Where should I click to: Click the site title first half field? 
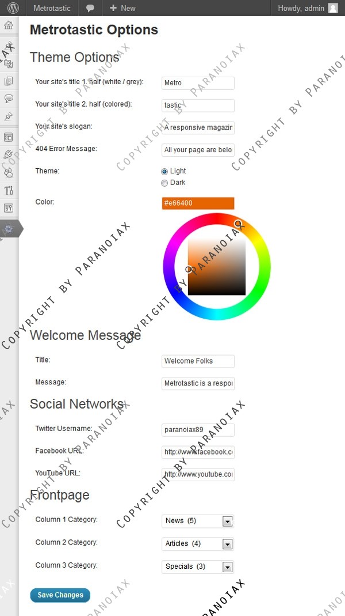[198, 83]
